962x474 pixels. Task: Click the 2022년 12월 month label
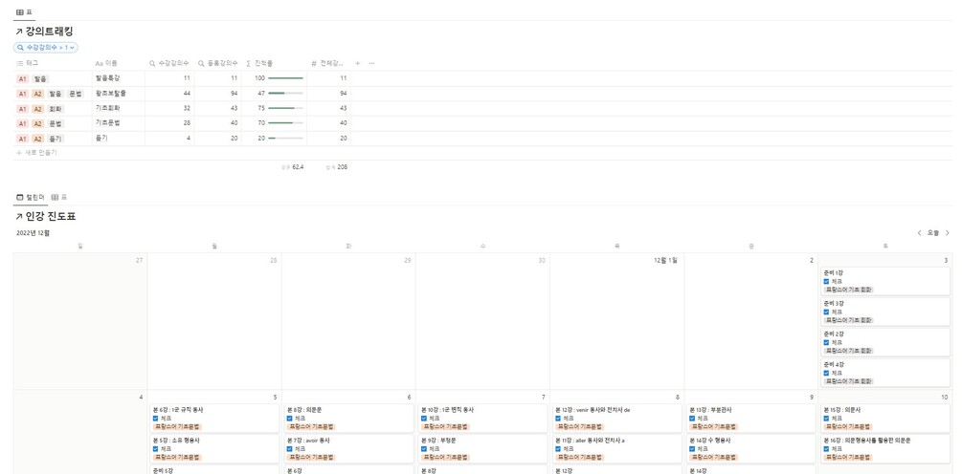pos(34,233)
